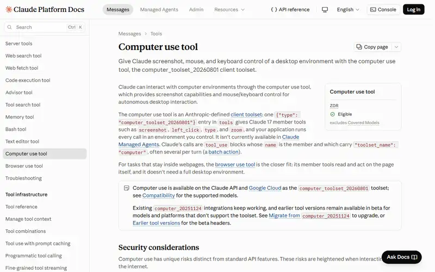Switch to the Messages tab

pyautogui.click(x=118, y=9)
